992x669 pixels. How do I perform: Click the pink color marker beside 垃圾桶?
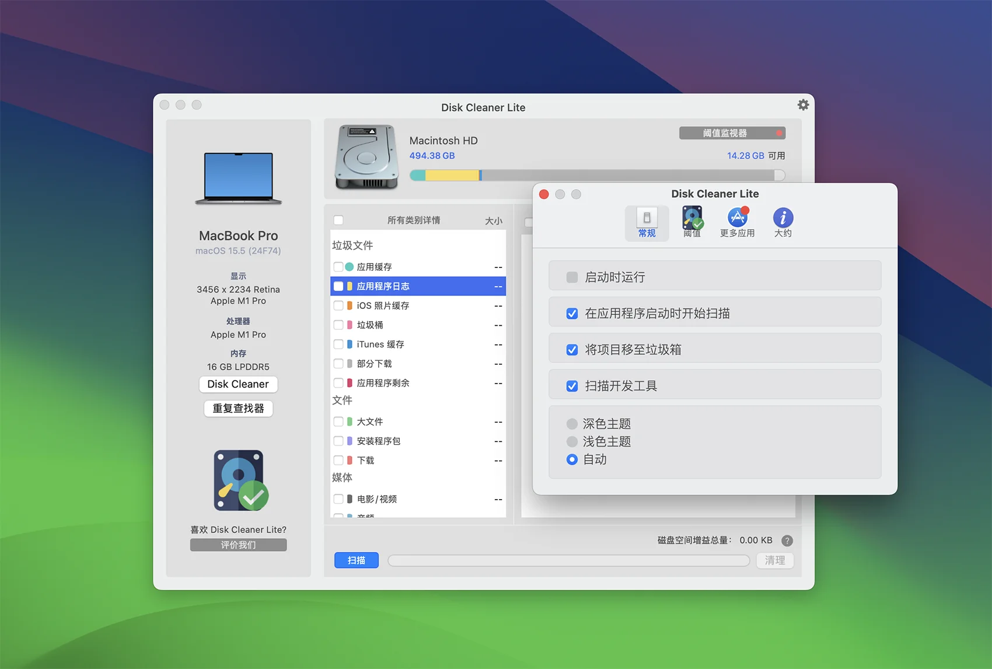coord(350,325)
